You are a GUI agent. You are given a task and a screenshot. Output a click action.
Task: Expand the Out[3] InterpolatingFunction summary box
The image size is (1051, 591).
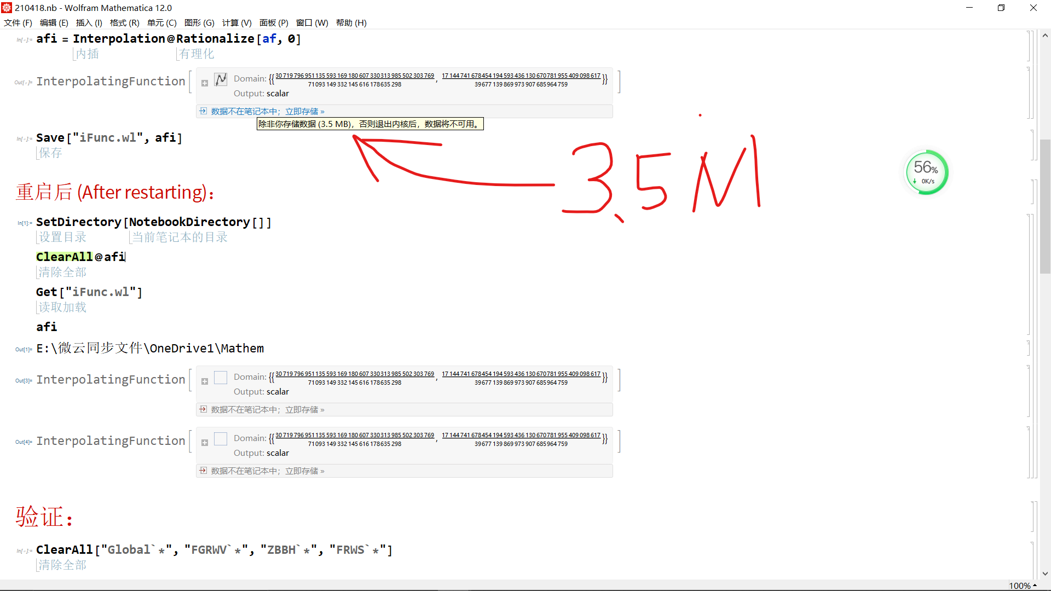(x=205, y=381)
